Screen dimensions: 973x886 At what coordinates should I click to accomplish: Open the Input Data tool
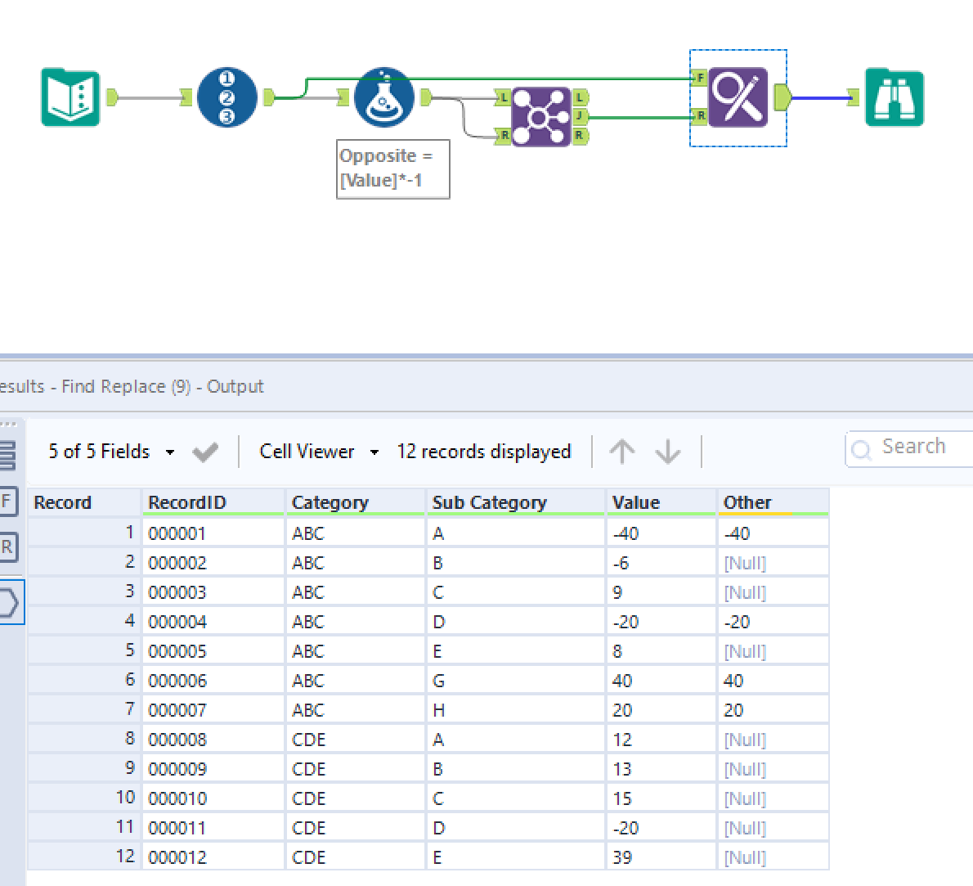[x=70, y=97]
